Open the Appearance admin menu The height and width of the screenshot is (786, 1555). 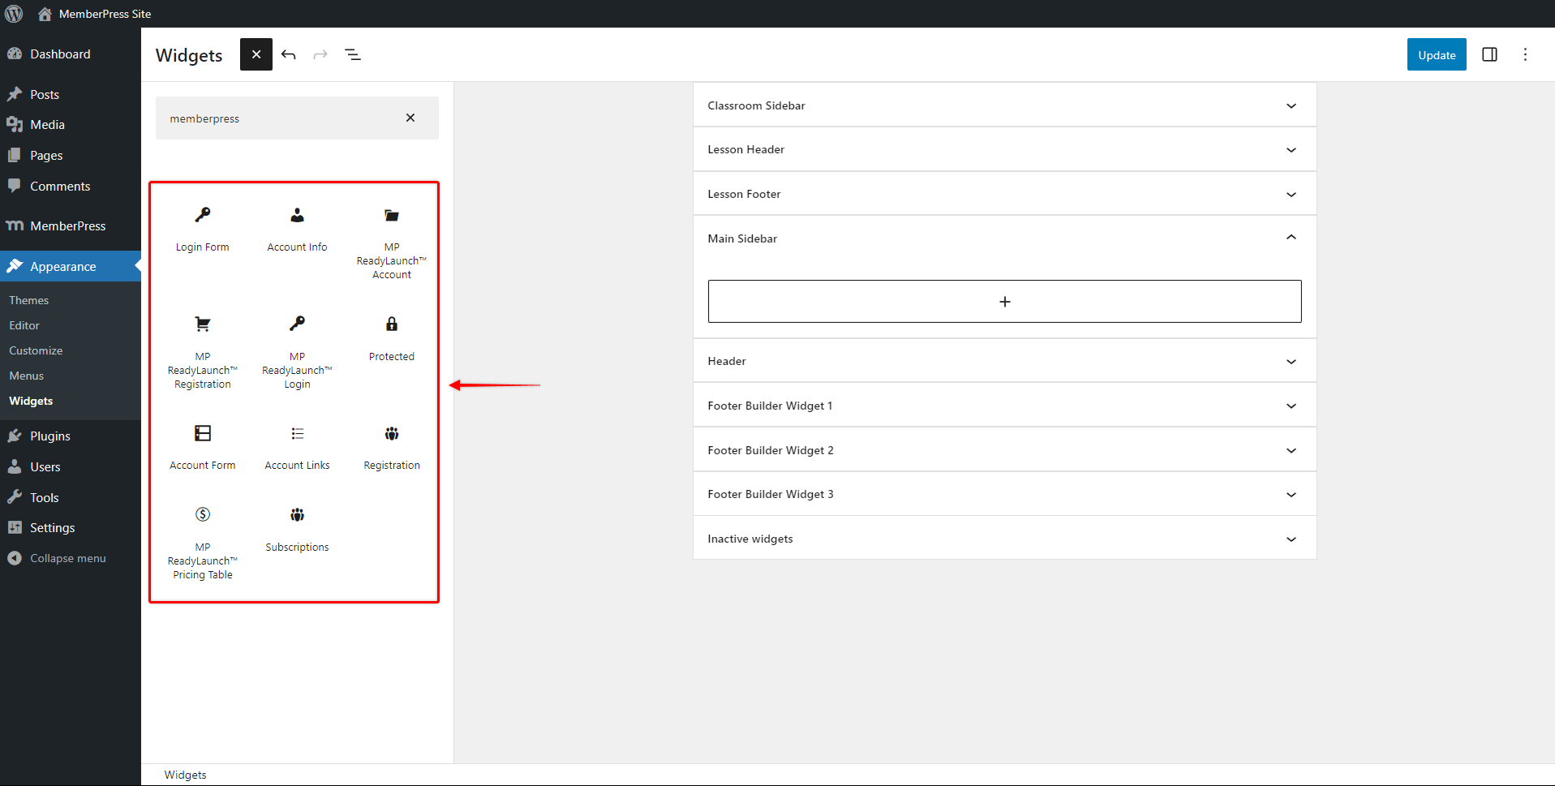(x=71, y=266)
